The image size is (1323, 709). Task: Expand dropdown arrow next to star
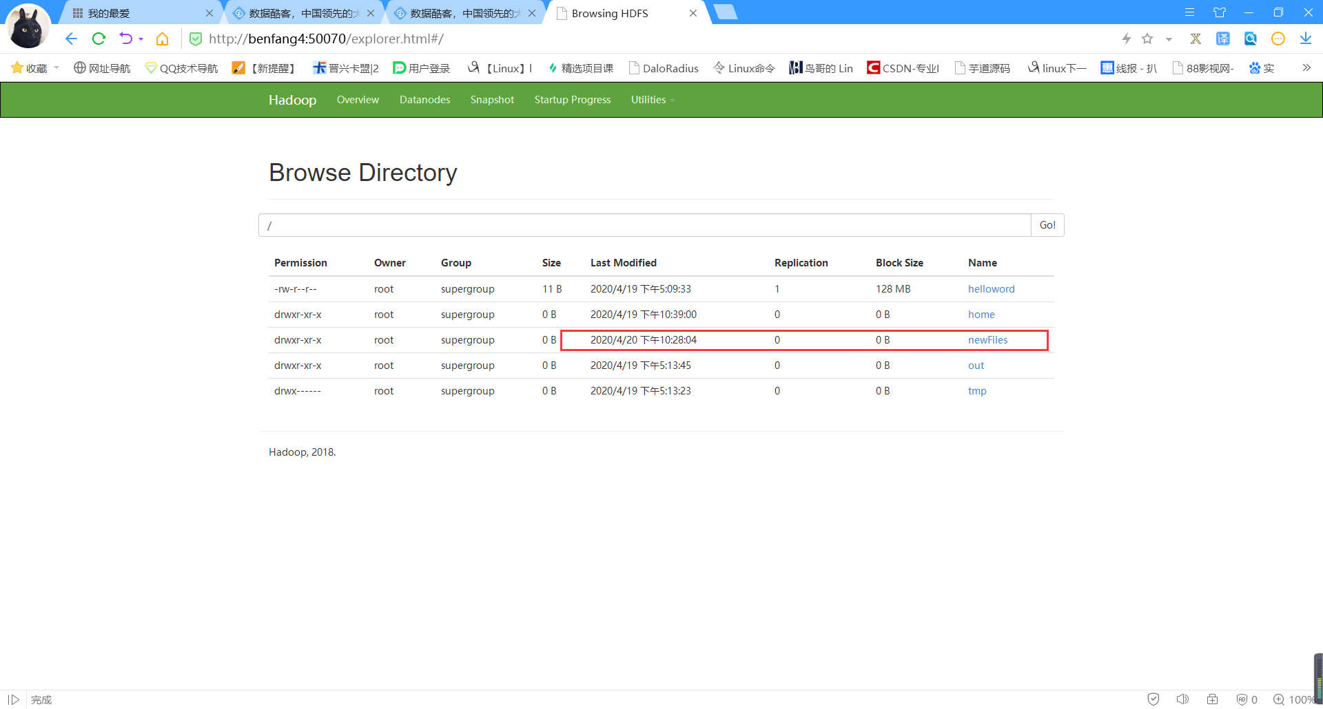click(1169, 39)
